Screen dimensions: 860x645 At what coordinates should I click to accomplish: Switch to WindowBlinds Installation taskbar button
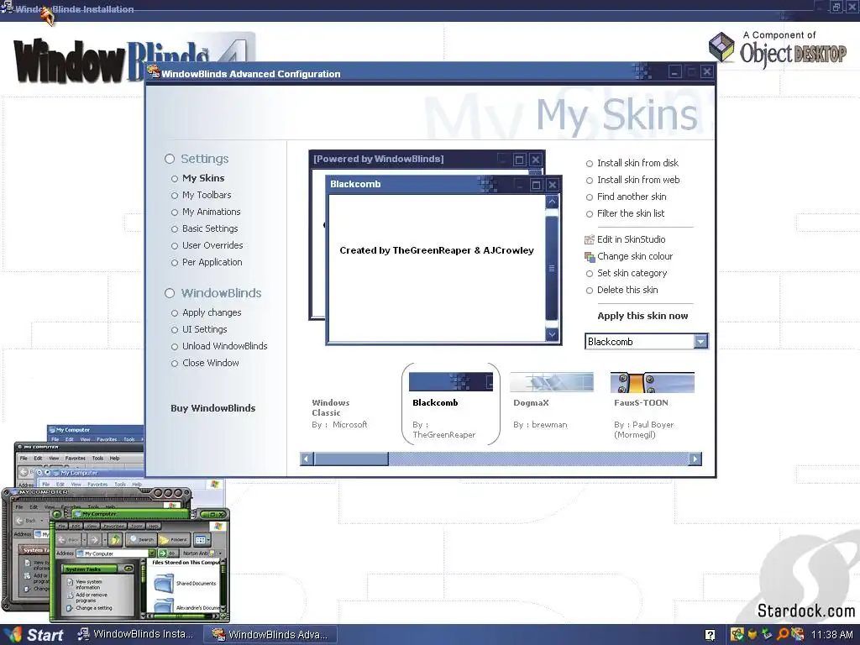pos(136,635)
